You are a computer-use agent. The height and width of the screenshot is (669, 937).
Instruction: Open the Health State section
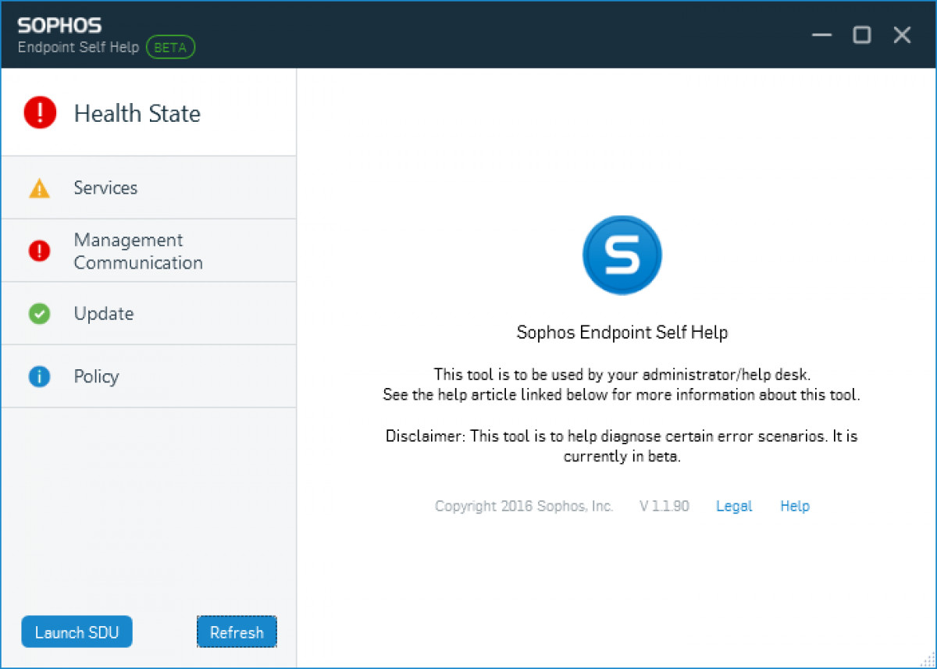(x=137, y=114)
